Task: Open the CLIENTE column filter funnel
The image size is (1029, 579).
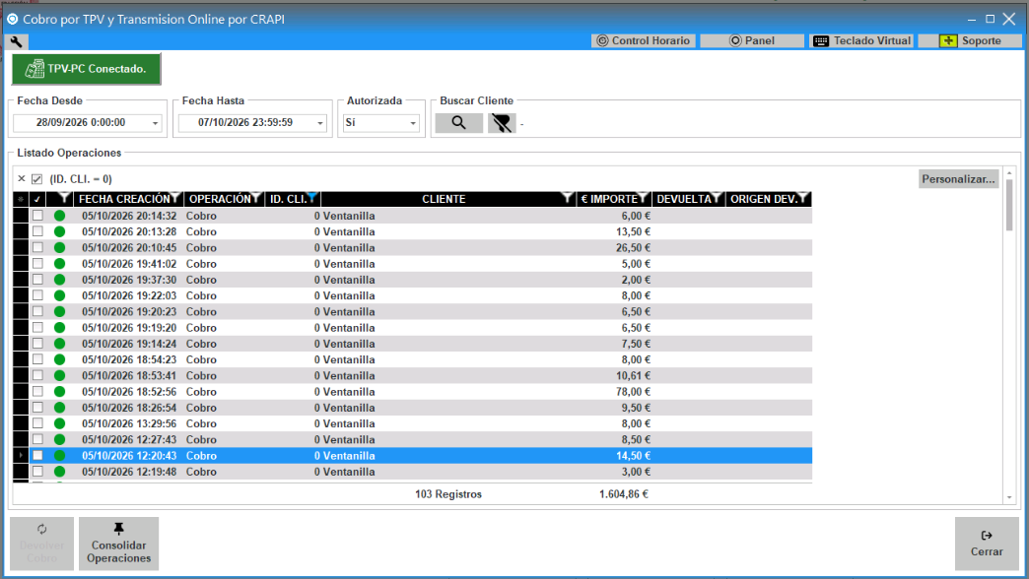Action: (x=568, y=197)
